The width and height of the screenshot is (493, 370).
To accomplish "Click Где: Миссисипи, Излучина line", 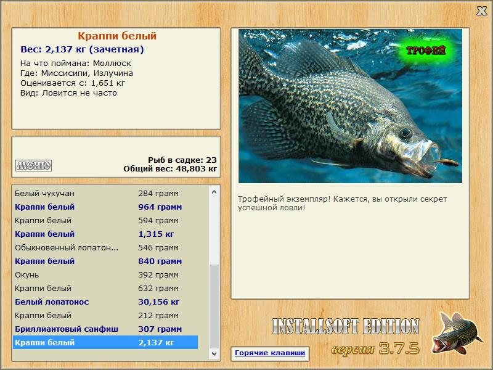I will pos(76,73).
